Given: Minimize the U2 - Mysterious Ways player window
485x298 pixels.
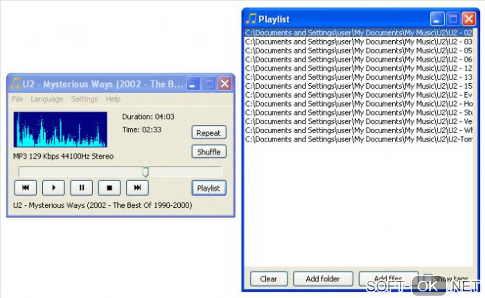Looking at the screenshot, I should (193, 84).
